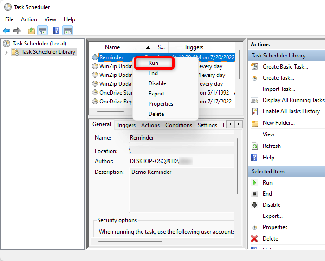Click the Task Scheduler (Local) clock icon
This screenshot has height=261, width=325.
(x=6, y=44)
